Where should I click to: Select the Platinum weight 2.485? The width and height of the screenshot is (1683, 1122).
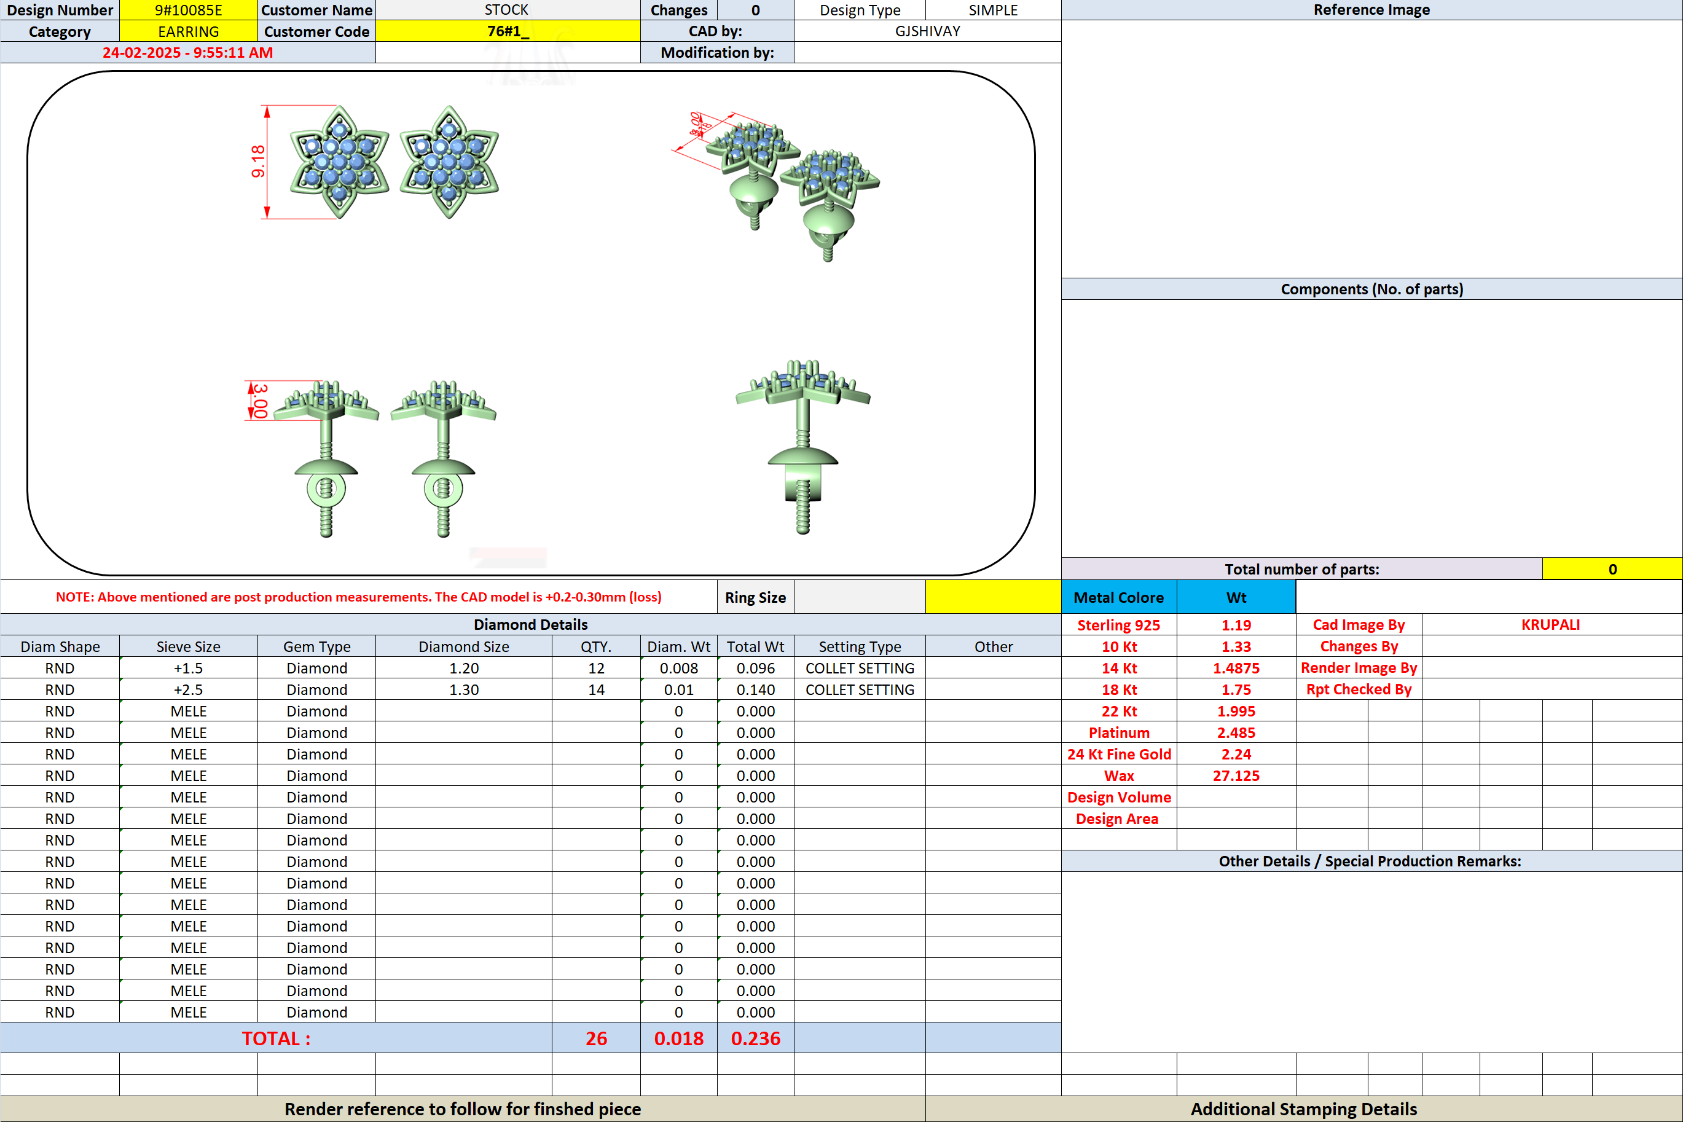click(1236, 732)
